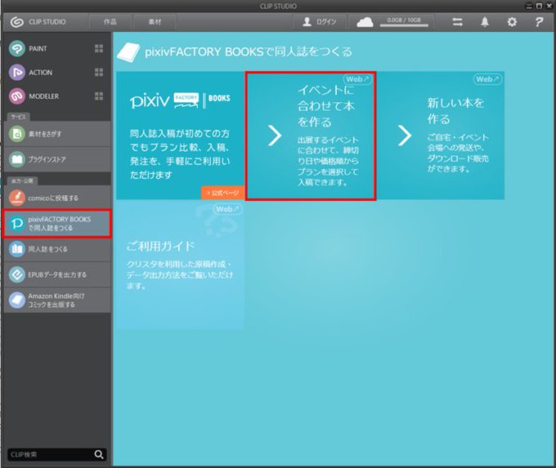The width and height of the screenshot is (556, 468).
Task: Switch to the 素材 tab
Action: (155, 22)
